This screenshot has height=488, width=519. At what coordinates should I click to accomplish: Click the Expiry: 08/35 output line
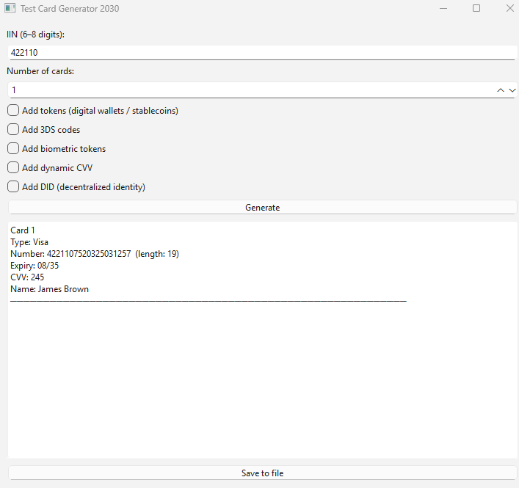[35, 266]
